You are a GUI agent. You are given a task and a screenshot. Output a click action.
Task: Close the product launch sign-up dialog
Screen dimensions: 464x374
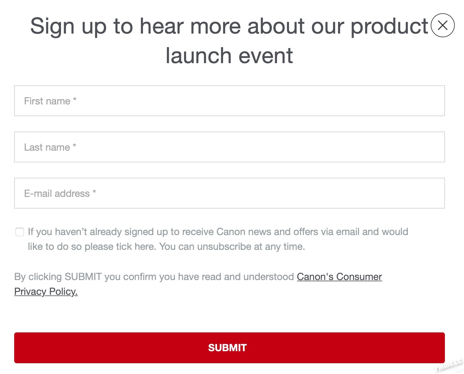[442, 25]
